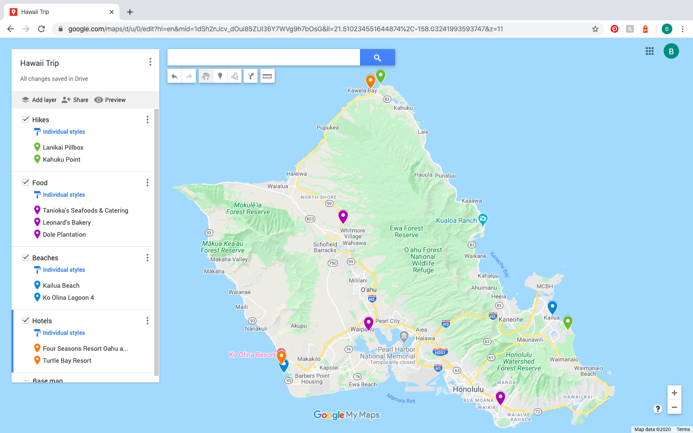This screenshot has width=693, height=433.
Task: Uncheck the Beaches layer checkbox
Action: (26, 257)
